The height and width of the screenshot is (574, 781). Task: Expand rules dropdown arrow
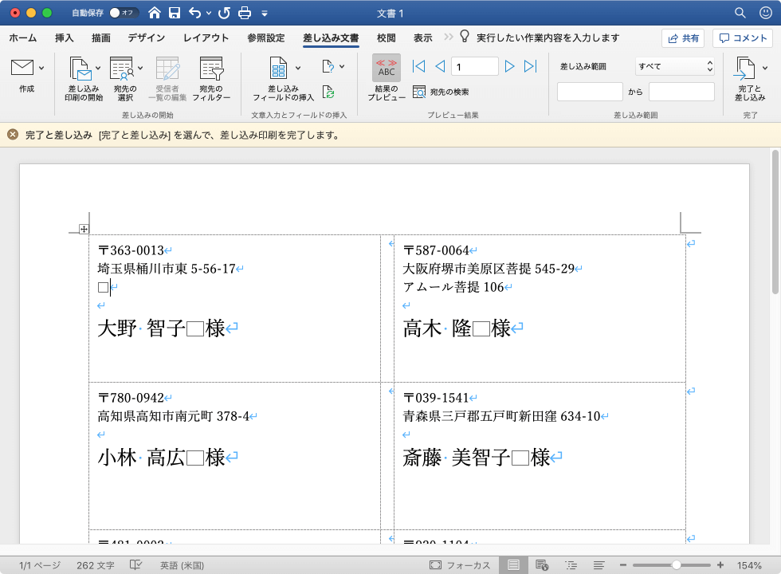(342, 65)
